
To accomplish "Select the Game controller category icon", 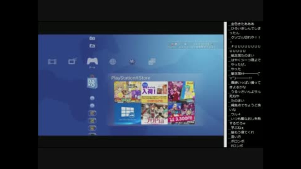I will point(92,61).
